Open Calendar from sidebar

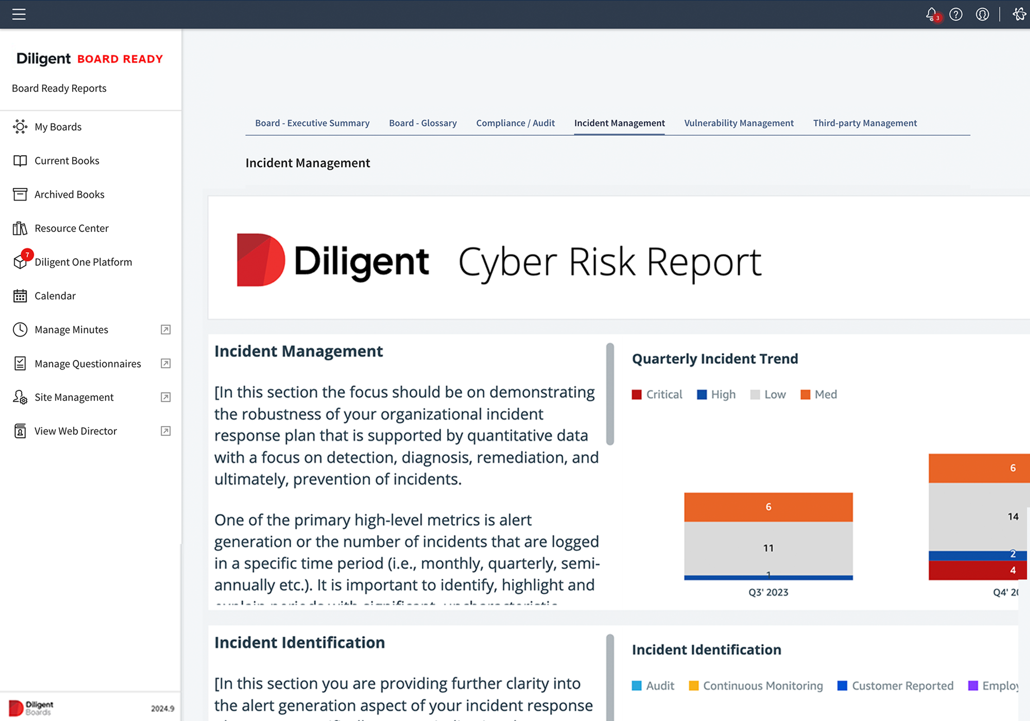click(x=55, y=296)
